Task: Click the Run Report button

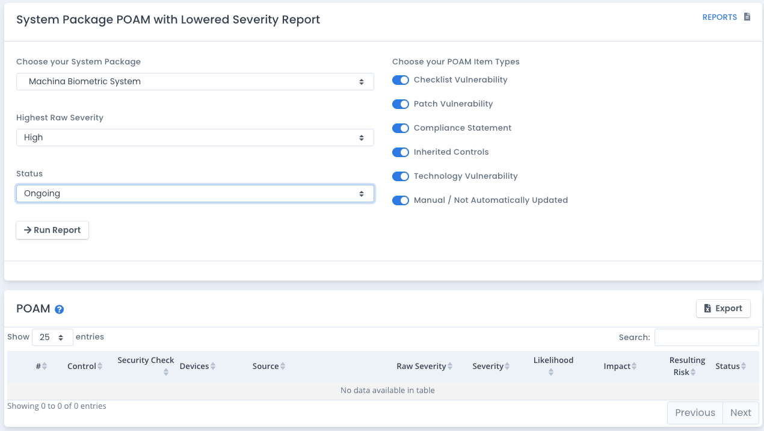Action: tap(52, 230)
